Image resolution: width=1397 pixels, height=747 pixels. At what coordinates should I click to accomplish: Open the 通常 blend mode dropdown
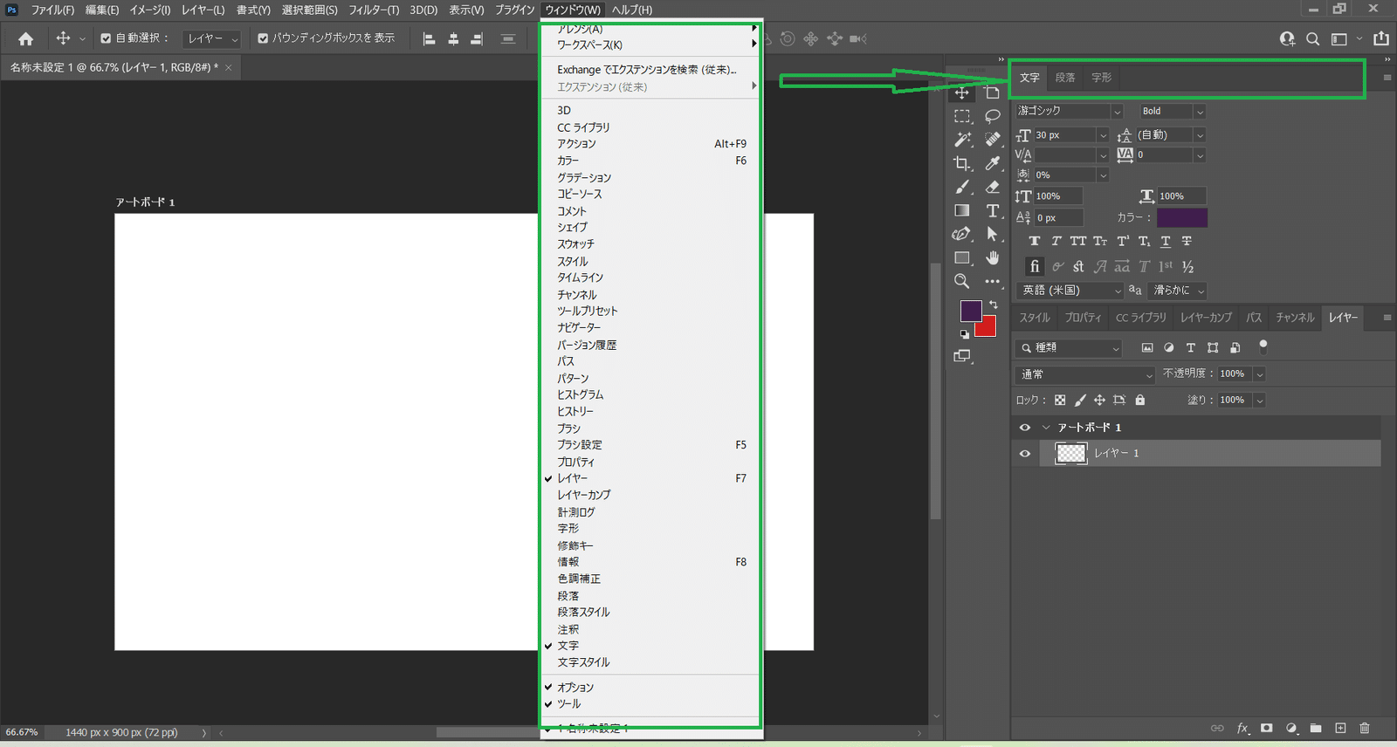(x=1085, y=373)
